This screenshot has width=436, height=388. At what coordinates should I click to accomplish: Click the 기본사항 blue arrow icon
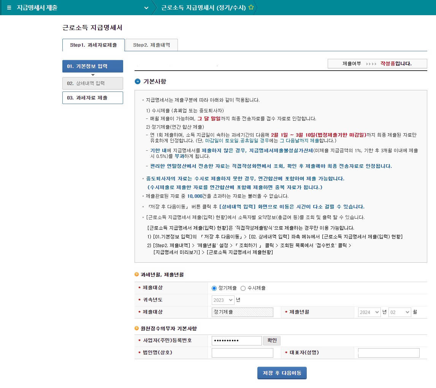pos(138,81)
